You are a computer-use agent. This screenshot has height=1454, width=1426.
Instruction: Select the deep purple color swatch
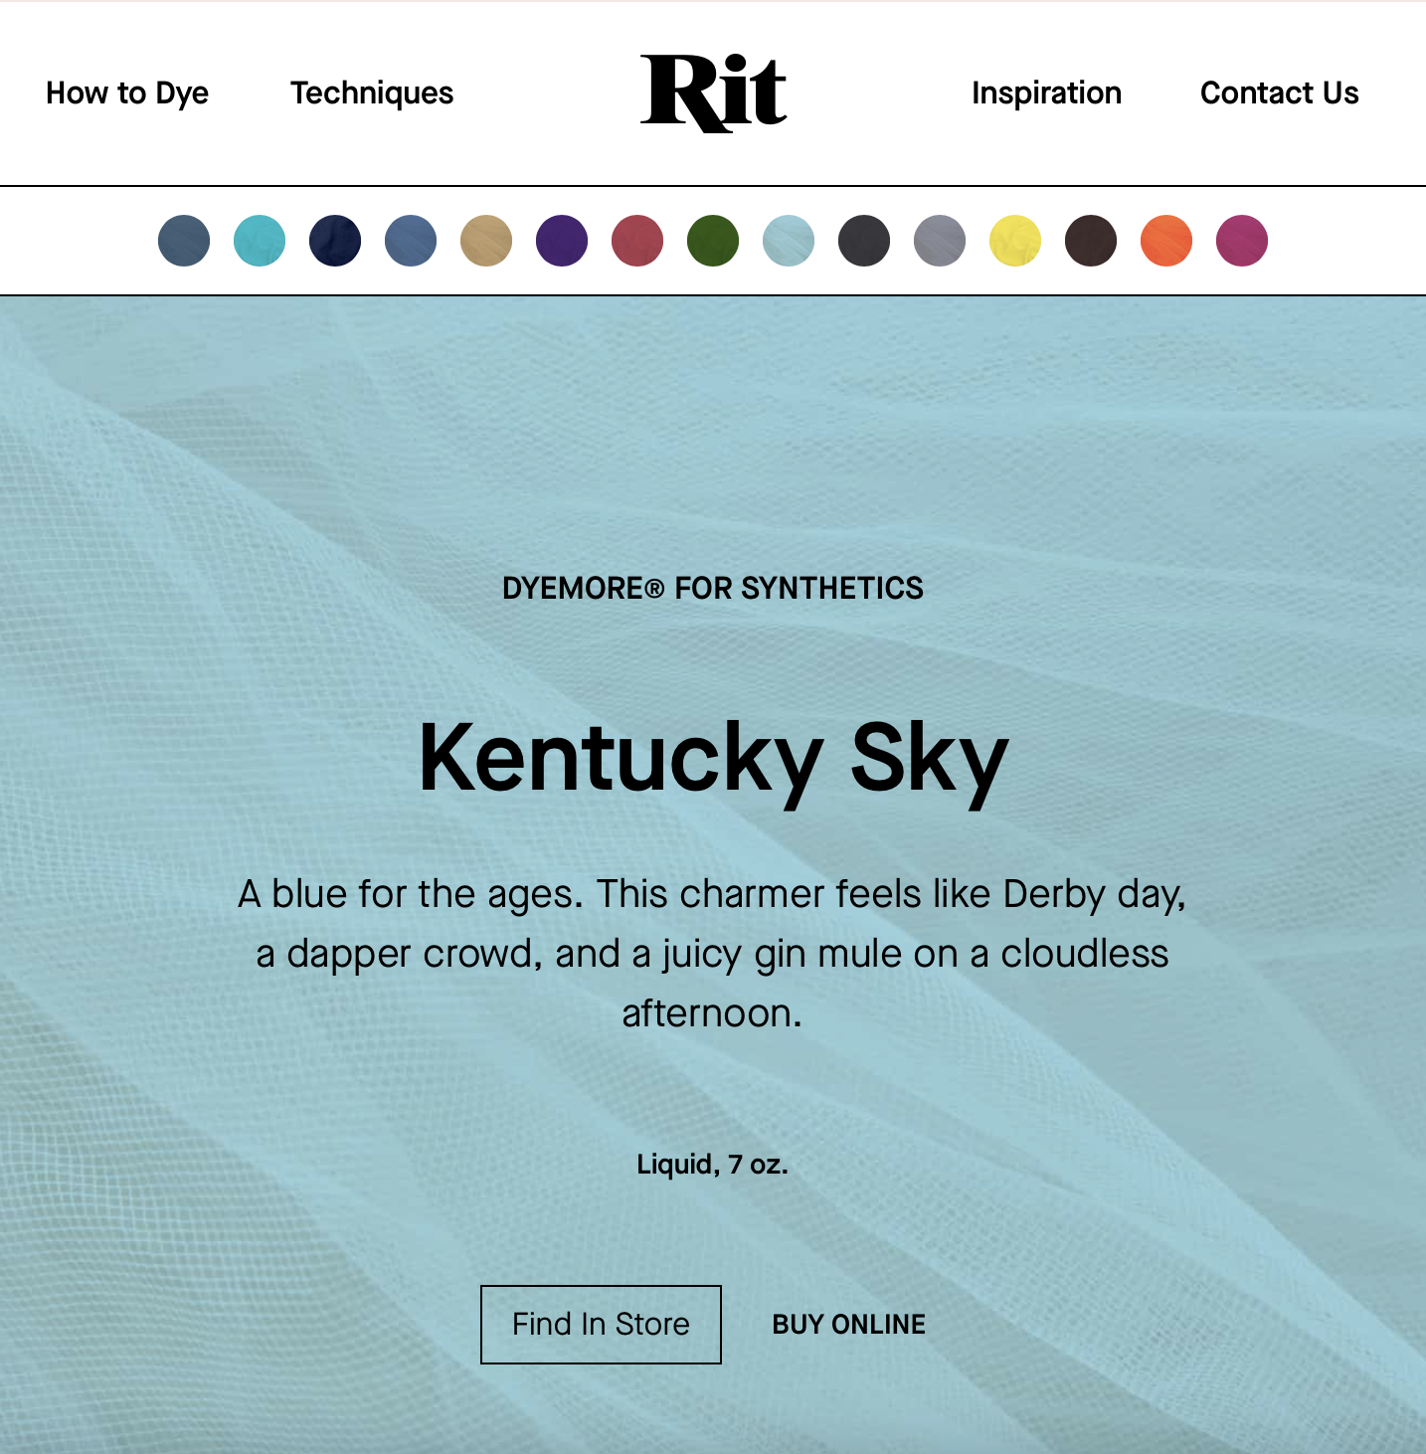(562, 241)
